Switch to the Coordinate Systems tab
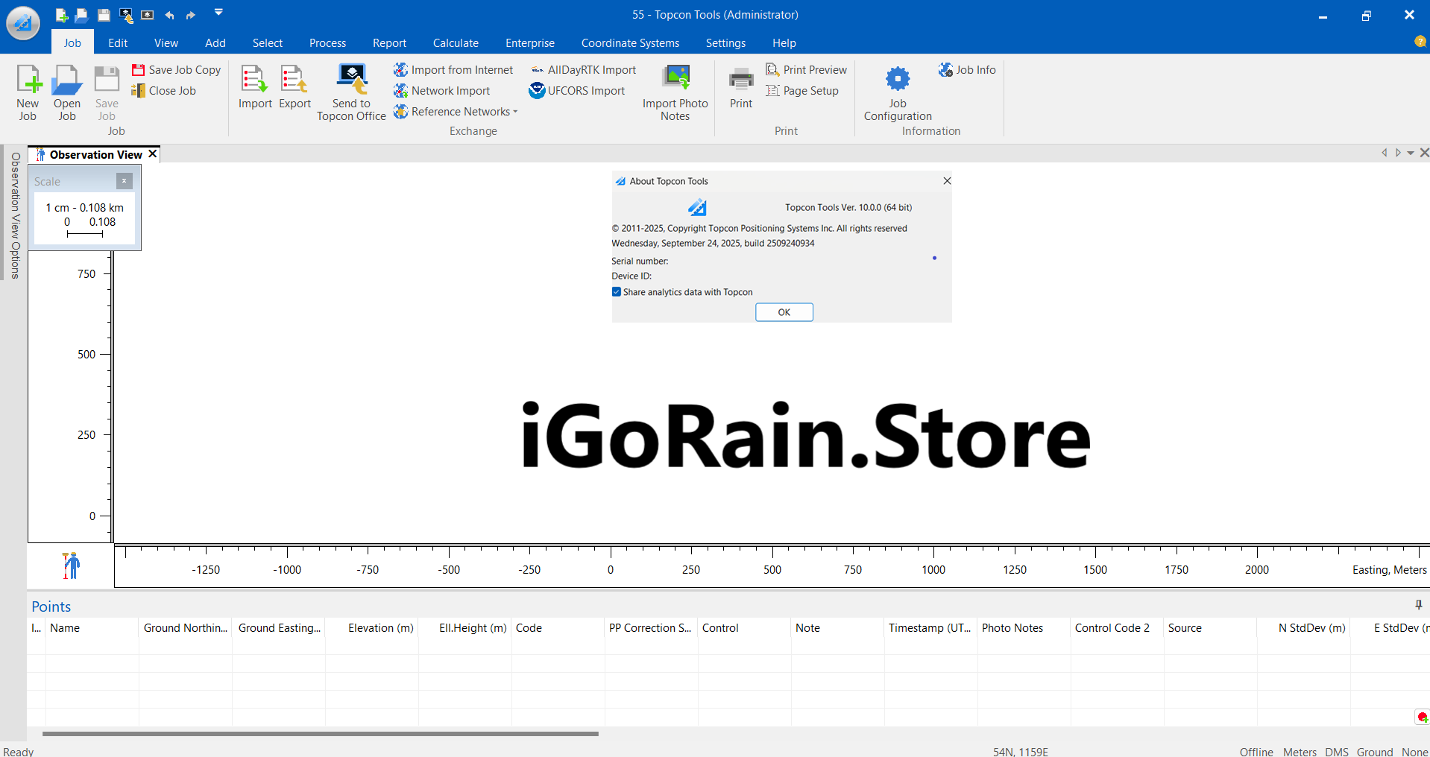The image size is (1430, 757). click(x=630, y=43)
